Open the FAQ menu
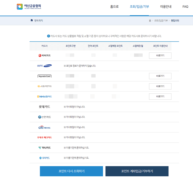 point(185,7)
